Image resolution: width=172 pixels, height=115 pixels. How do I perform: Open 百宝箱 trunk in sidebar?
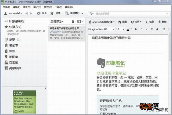pyautogui.click(x=11, y=63)
